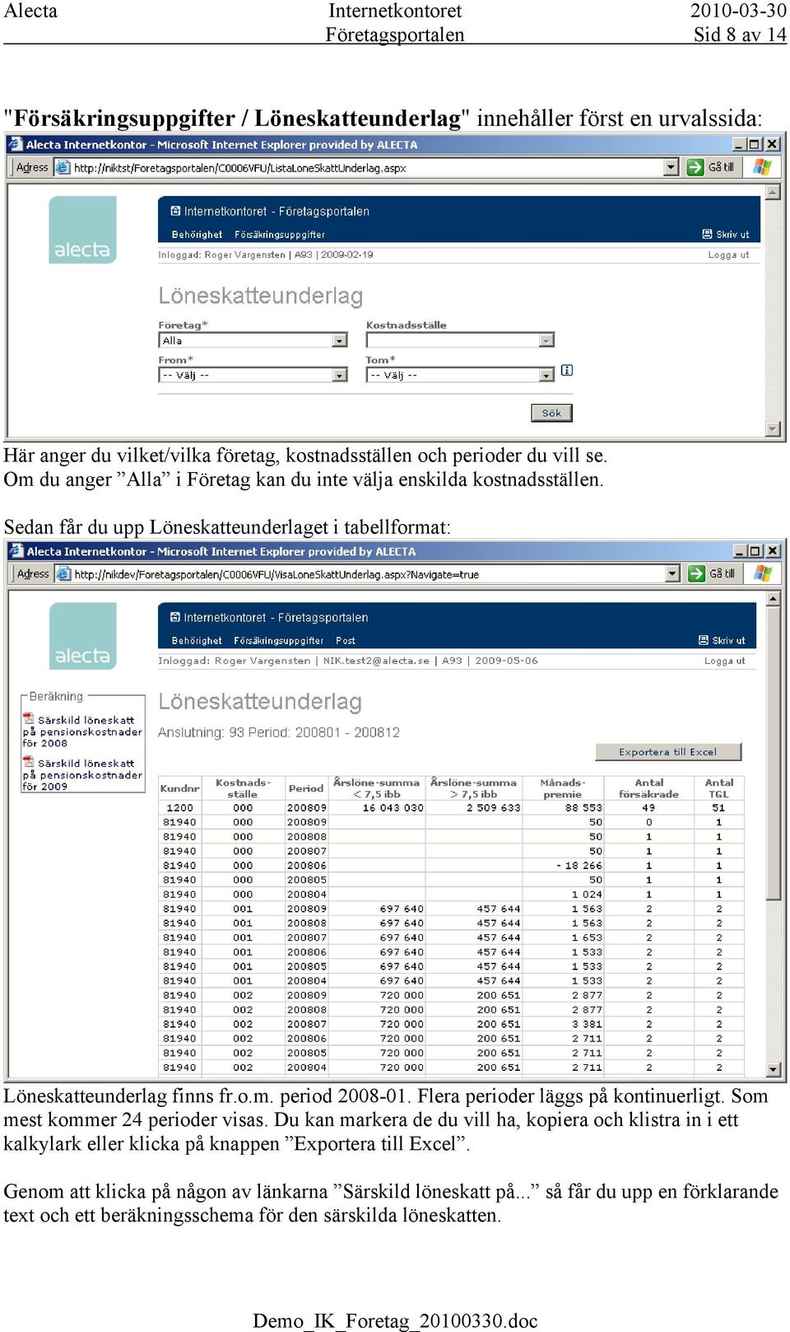Screen dimensions: 790x1332
Task: Click the printer icon beside lower Skriv ut
Action: click(704, 641)
